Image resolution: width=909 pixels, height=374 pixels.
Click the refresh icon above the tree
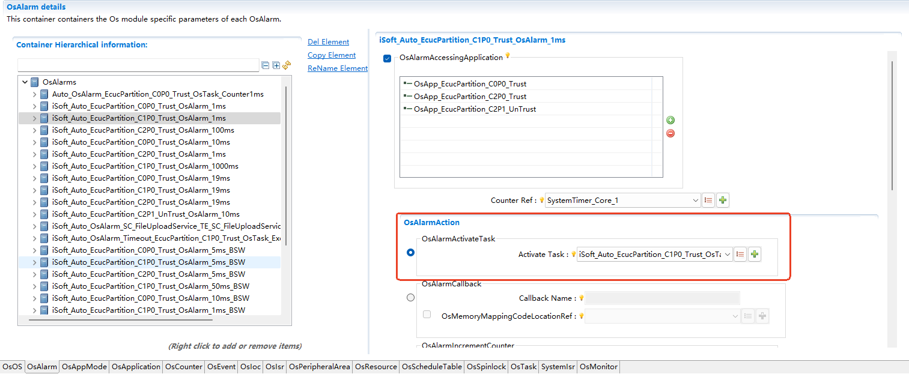[287, 65]
